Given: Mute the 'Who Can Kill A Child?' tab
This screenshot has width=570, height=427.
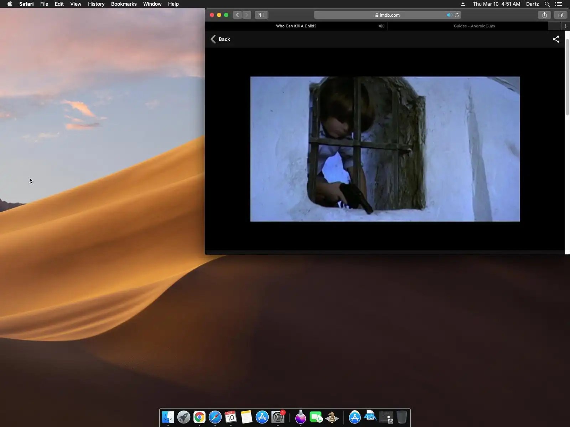Looking at the screenshot, I should [x=381, y=26].
